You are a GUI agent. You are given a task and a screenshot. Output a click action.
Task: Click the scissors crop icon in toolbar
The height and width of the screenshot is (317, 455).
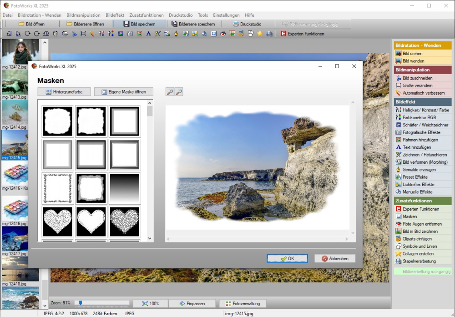tap(74, 34)
